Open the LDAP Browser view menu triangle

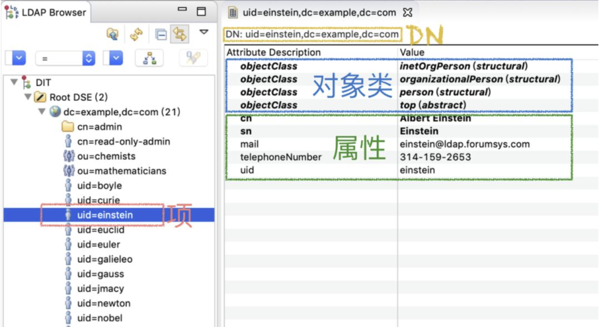coord(204,32)
